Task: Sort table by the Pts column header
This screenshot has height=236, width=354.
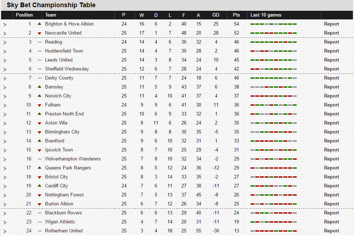Action: 236,15
